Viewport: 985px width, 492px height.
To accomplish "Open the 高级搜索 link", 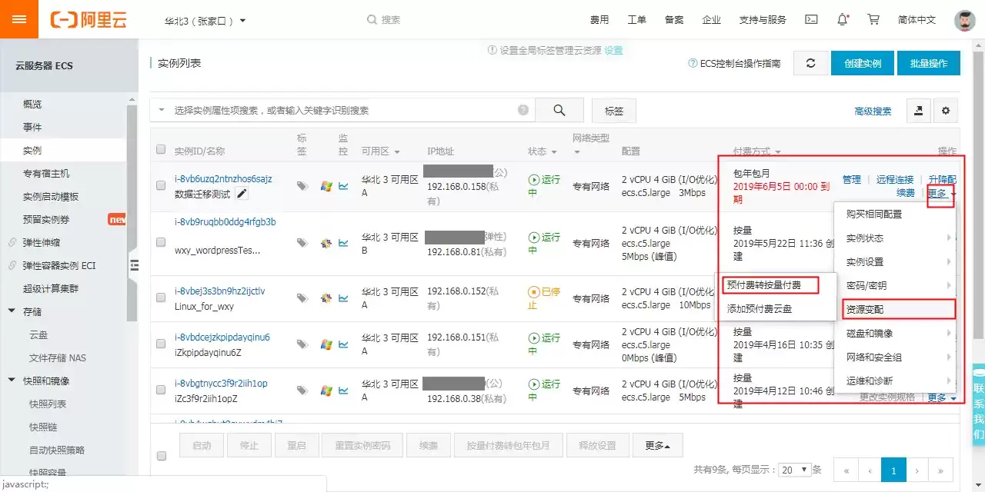I will pos(873,111).
